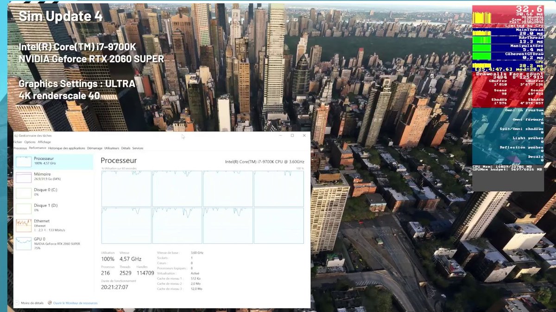The height and width of the screenshot is (312, 556).
Task: Show Disque 0 (C:) performance
Action: coord(53,192)
